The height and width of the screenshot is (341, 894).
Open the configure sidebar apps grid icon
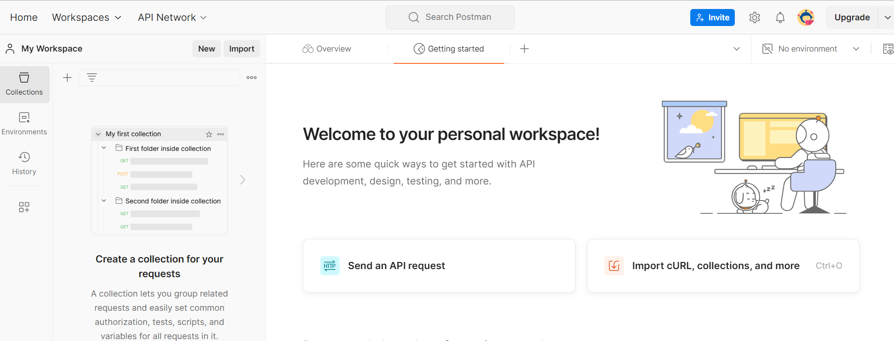[x=24, y=207]
